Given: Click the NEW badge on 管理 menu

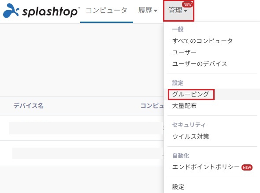Looking at the screenshot, I should click(x=188, y=4).
